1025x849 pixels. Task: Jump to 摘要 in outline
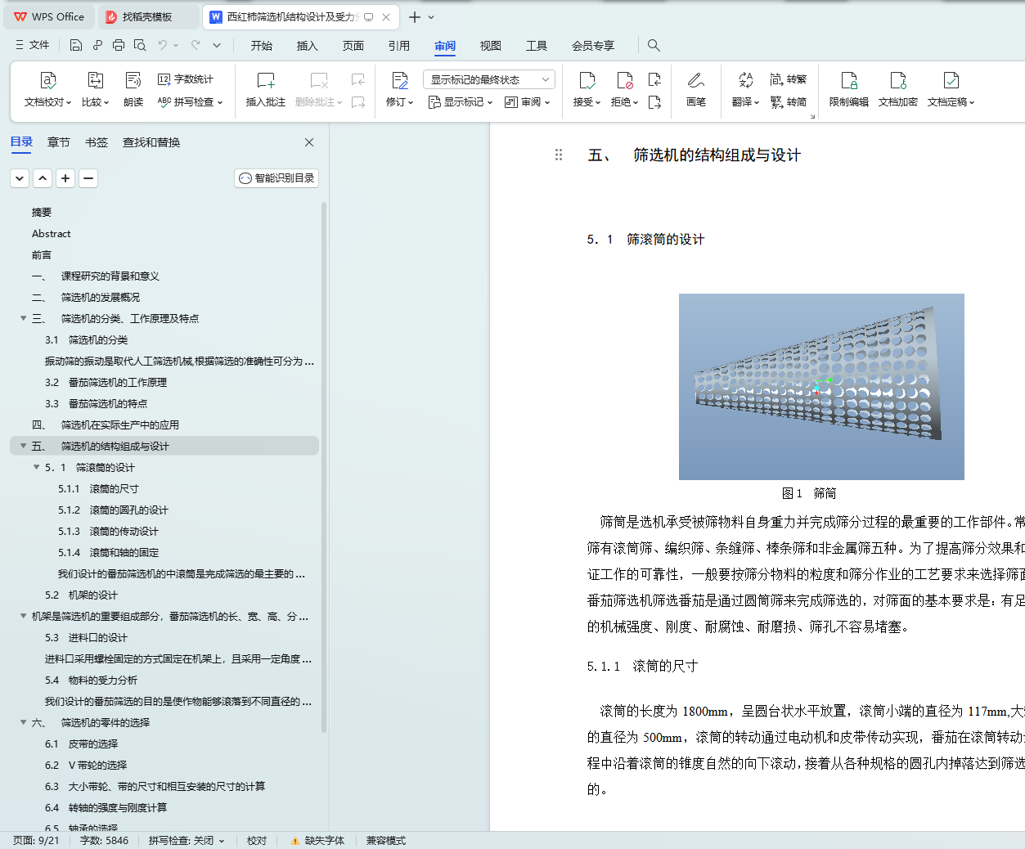coord(42,212)
